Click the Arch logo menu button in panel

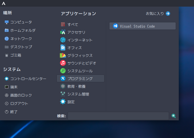click(4, 3)
